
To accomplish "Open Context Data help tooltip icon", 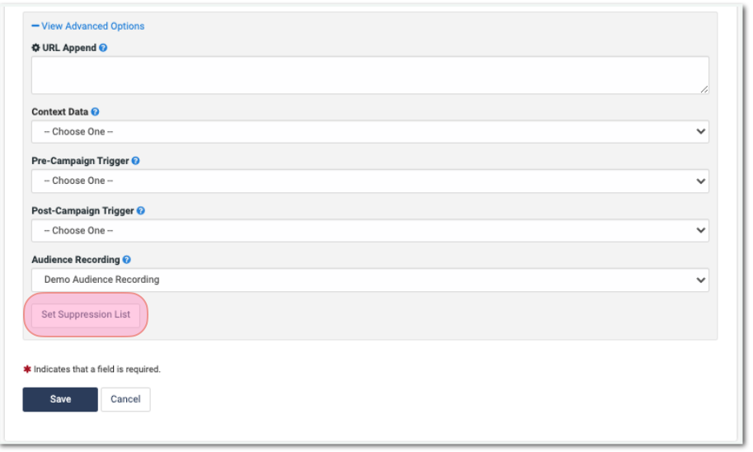I will pos(95,112).
